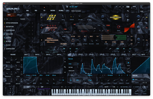The height and width of the screenshot is (99, 153).
Task: Remove REVERB from the FX list
Action: 32,41
